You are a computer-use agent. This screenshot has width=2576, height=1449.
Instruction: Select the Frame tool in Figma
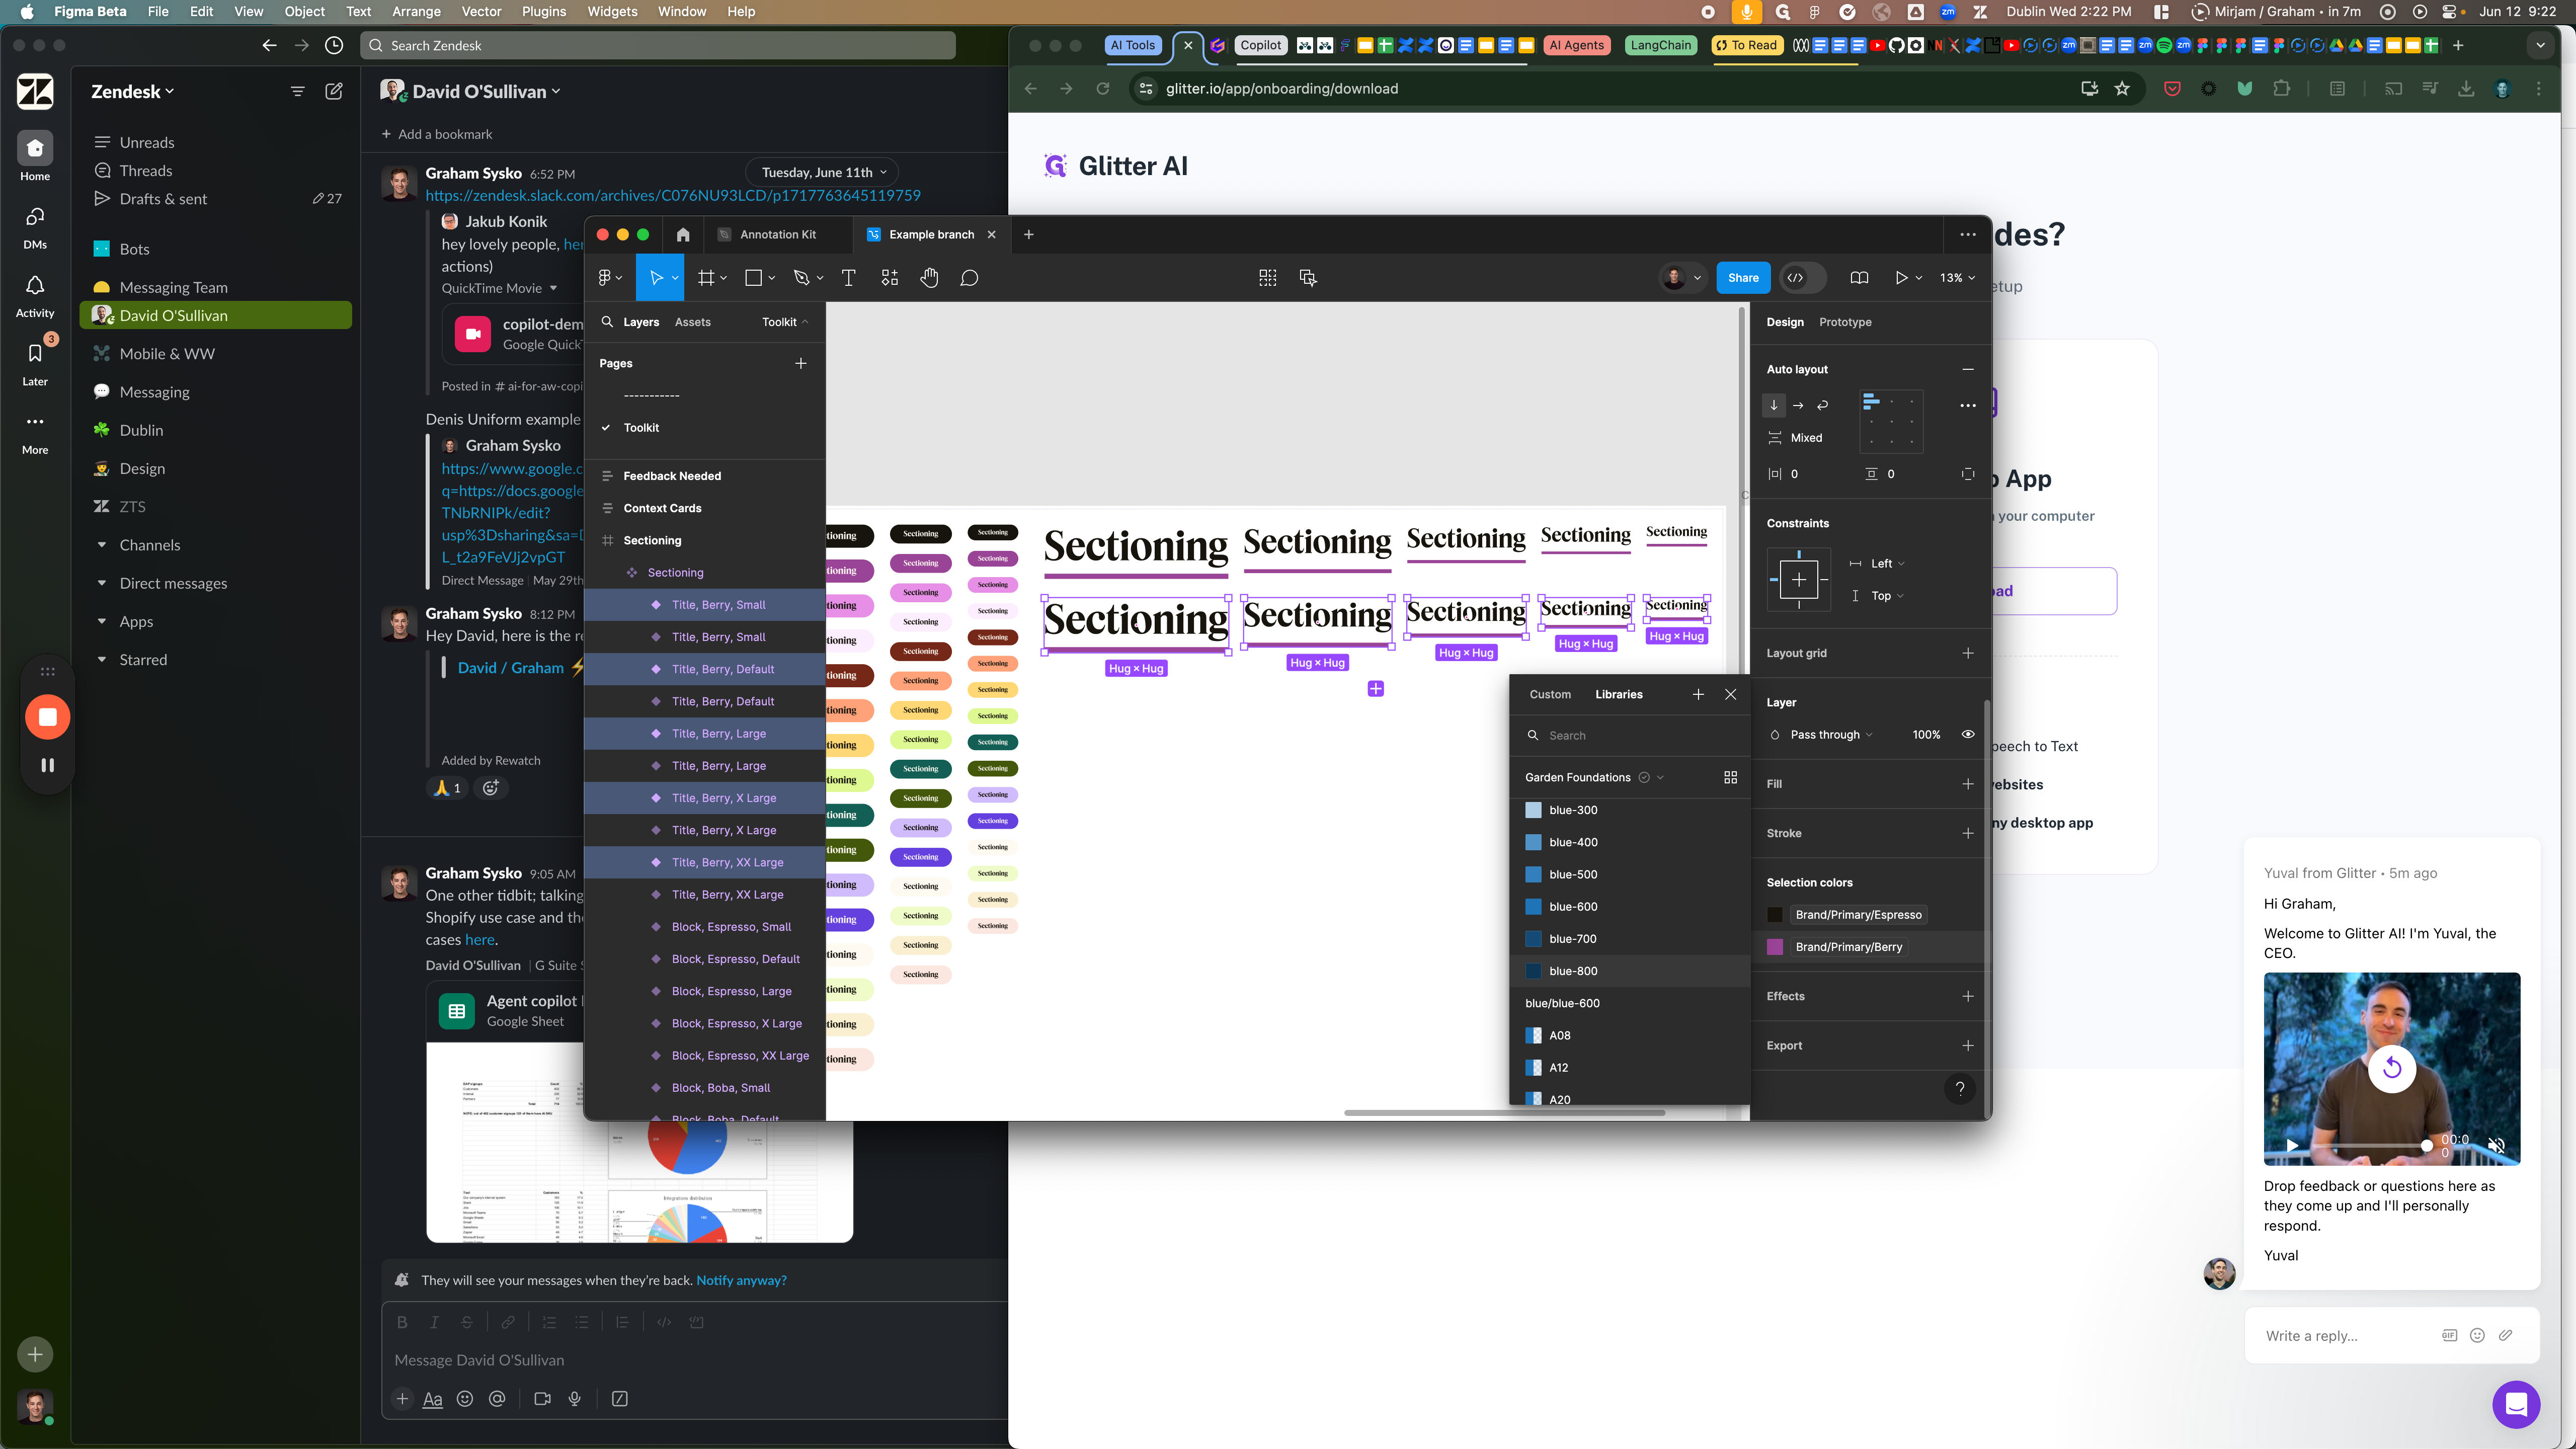point(706,278)
